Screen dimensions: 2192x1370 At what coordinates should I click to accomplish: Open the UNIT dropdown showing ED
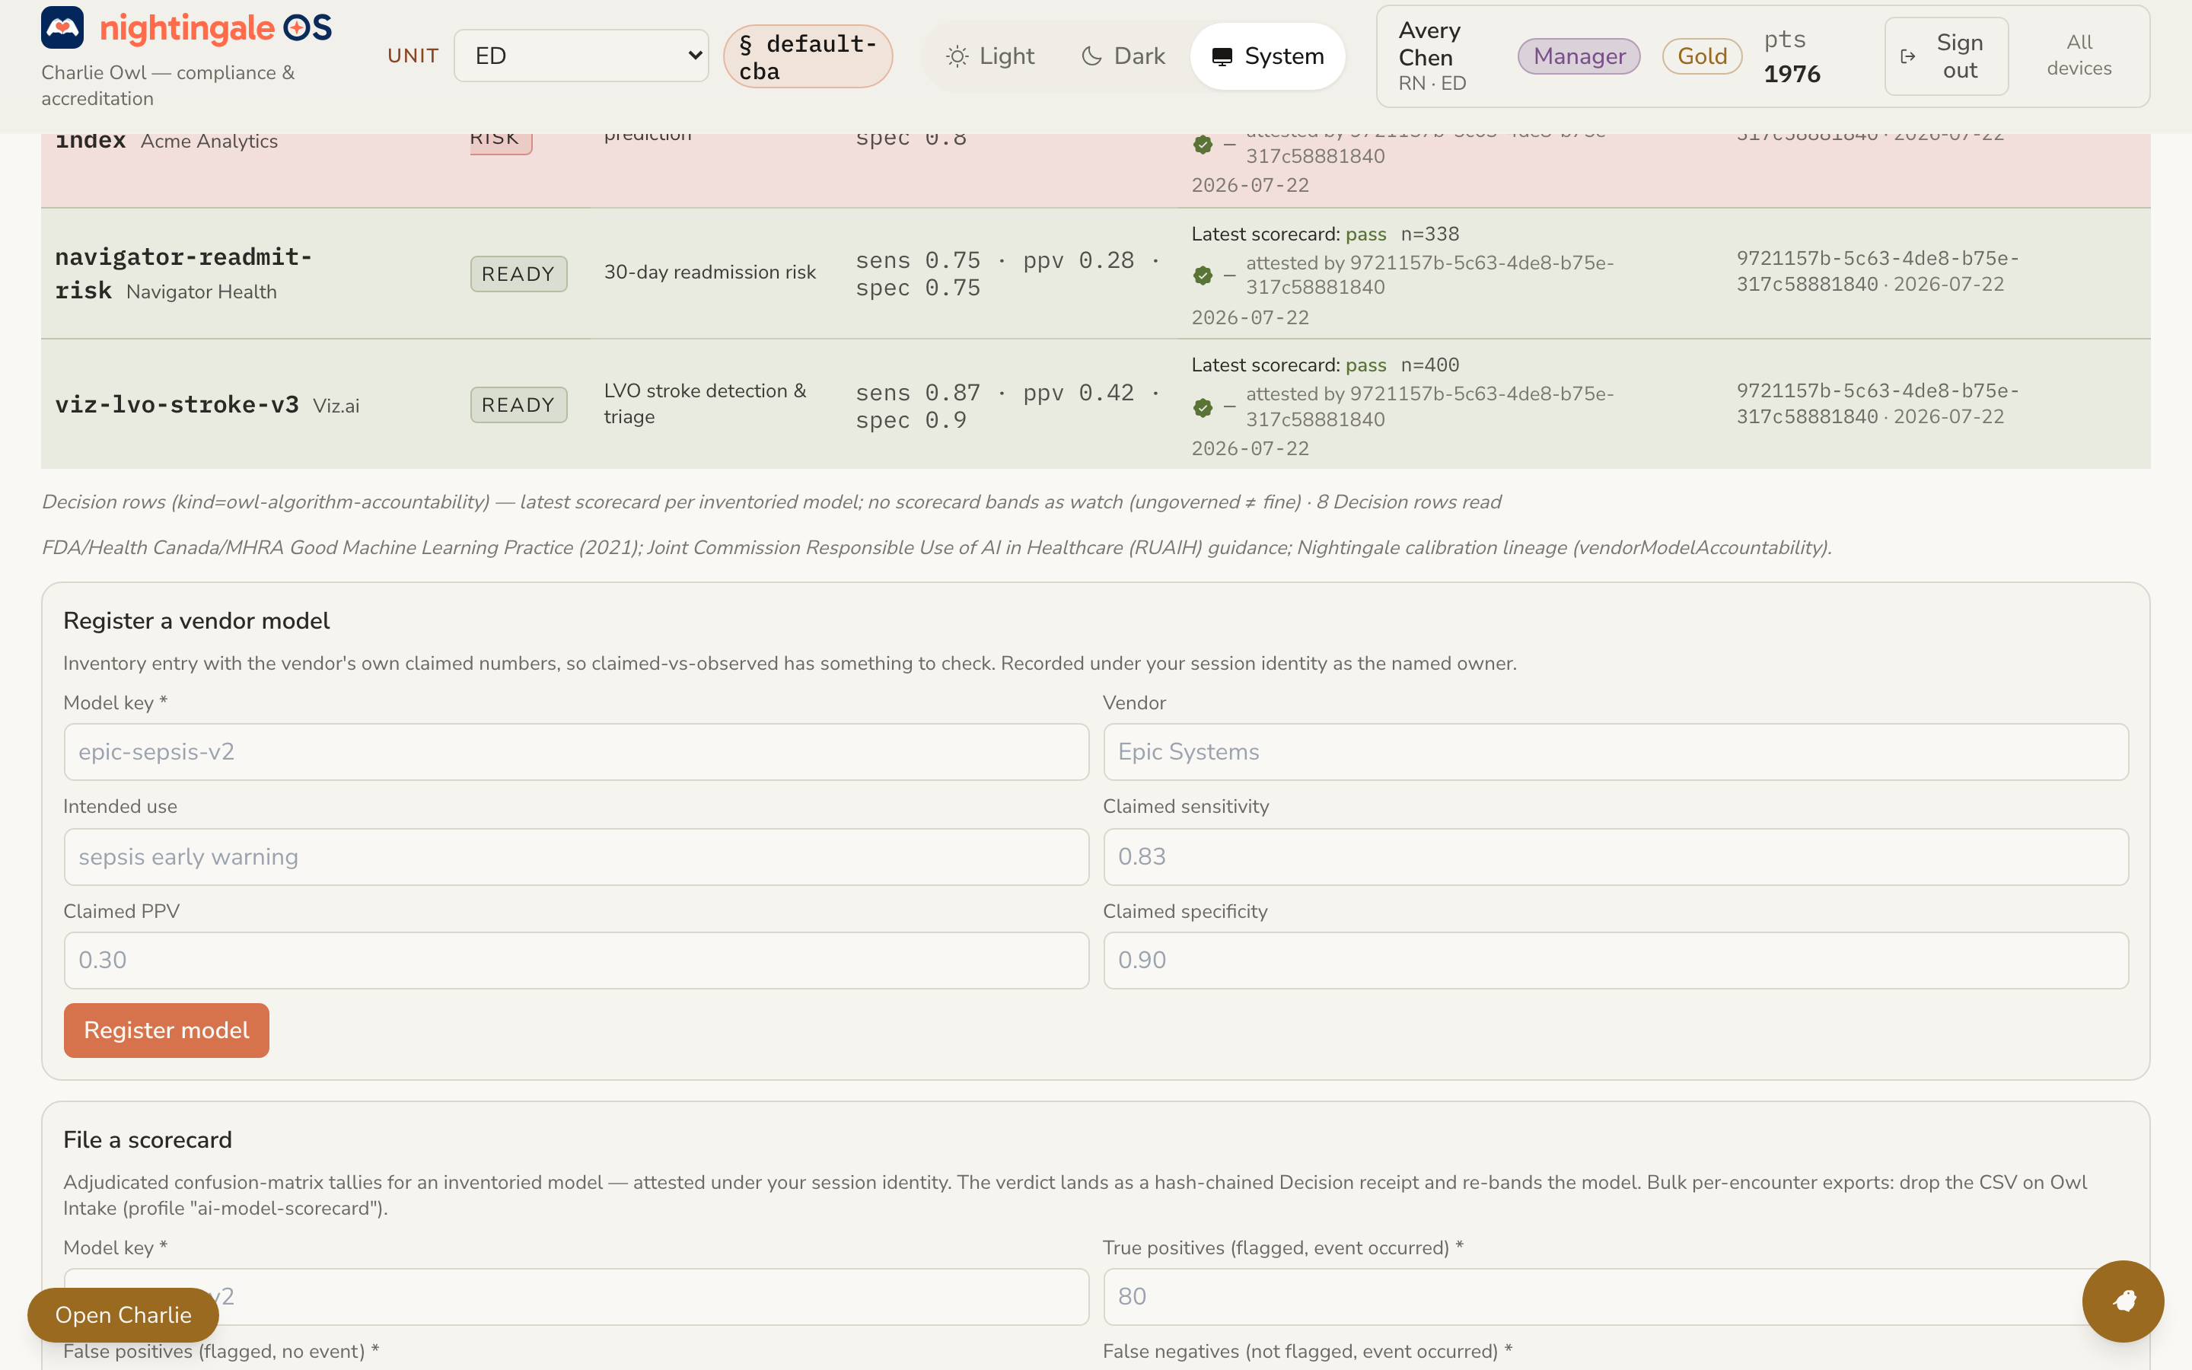[581, 56]
